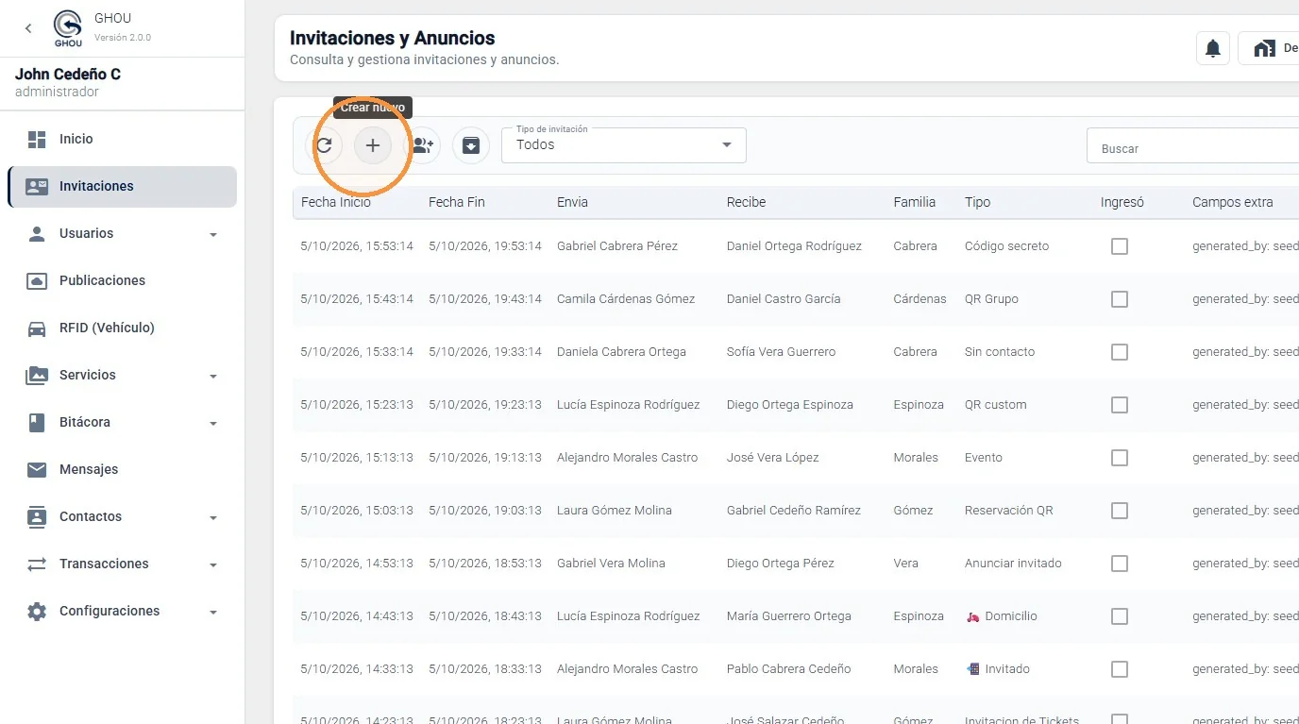Image resolution: width=1299 pixels, height=724 pixels.
Task: Toggle Ingresó checkbox for Sofía Vera Guerrero
Action: [x=1120, y=352]
